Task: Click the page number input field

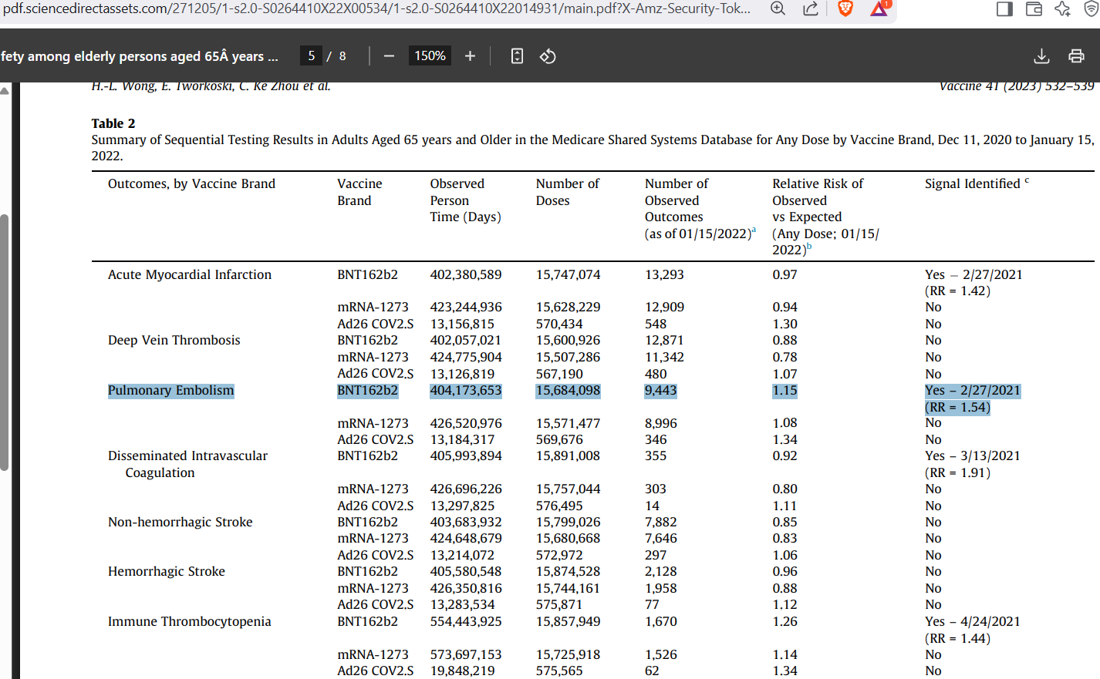Action: 311,55
